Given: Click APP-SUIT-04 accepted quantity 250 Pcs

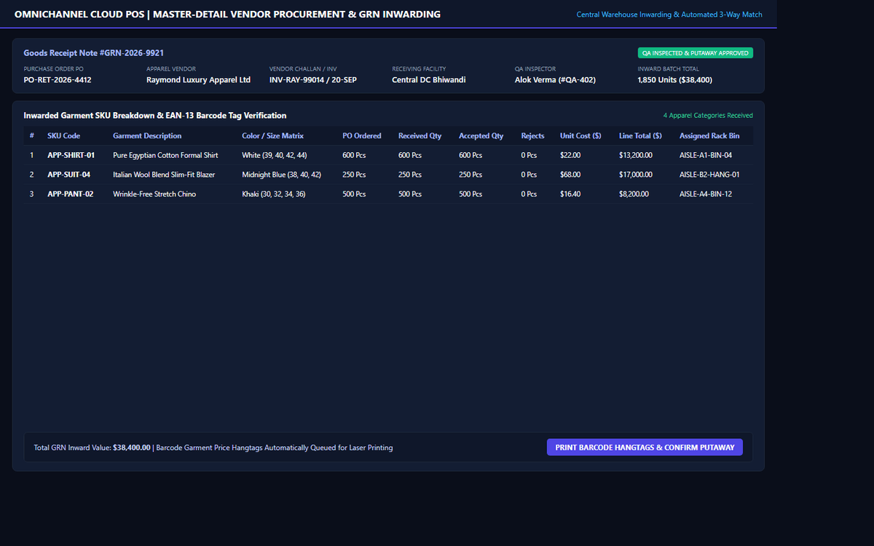Looking at the screenshot, I should (x=471, y=175).
